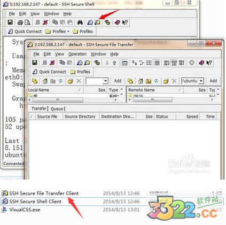The width and height of the screenshot is (226, 225).
Task: Click local pane Delete X icon
Action: point(79,81)
